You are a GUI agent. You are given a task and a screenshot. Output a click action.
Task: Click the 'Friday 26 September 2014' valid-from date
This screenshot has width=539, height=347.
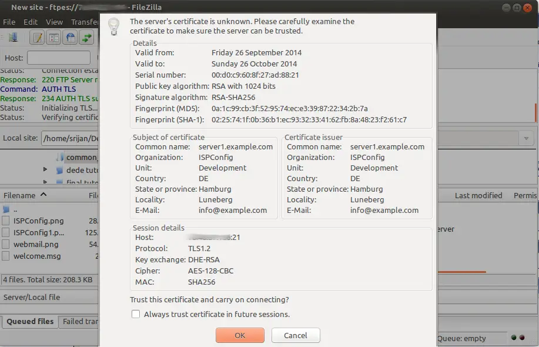click(x=256, y=52)
